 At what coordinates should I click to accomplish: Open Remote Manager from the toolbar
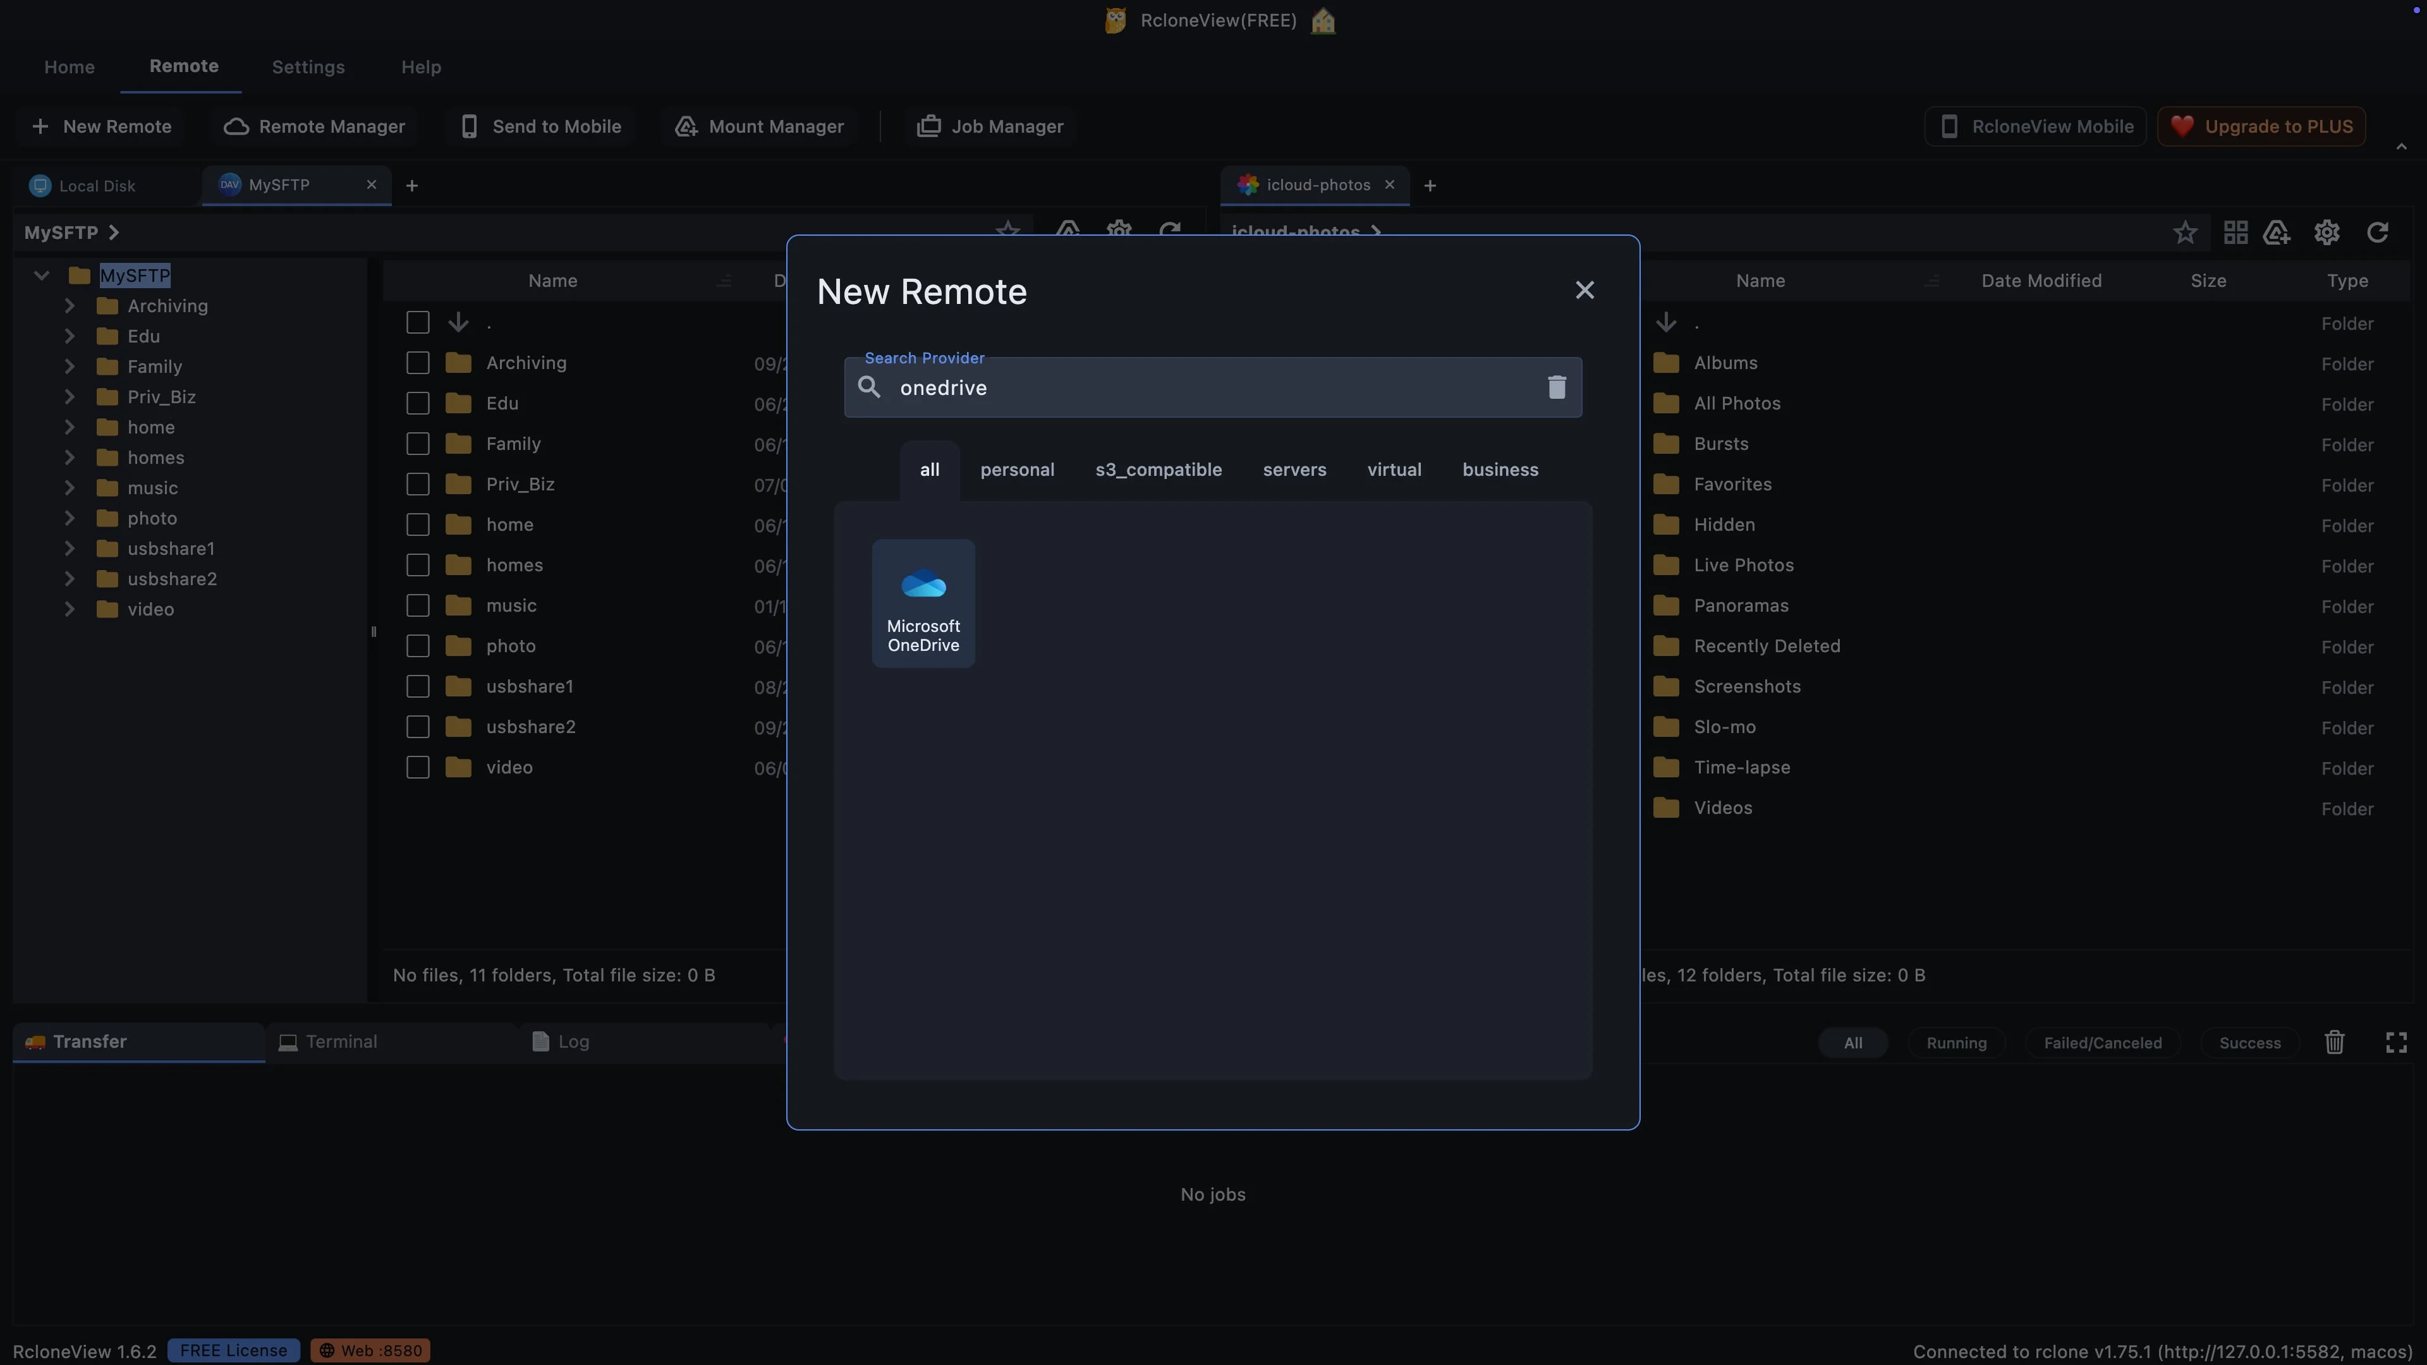[315, 126]
